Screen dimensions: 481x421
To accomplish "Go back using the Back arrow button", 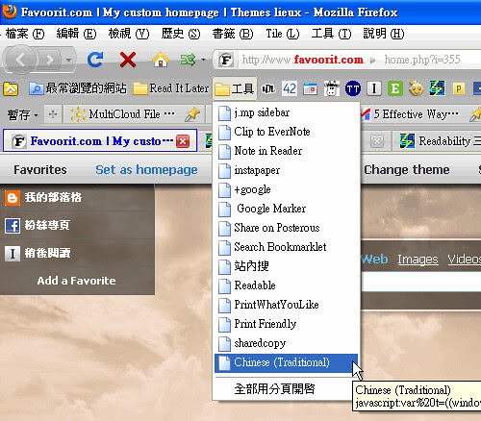I will pos(20,60).
